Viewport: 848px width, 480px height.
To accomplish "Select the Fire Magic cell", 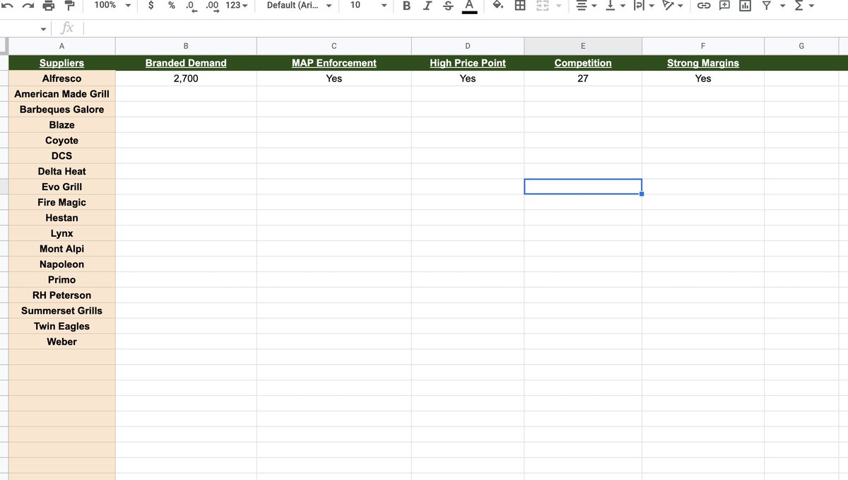I will coord(61,203).
